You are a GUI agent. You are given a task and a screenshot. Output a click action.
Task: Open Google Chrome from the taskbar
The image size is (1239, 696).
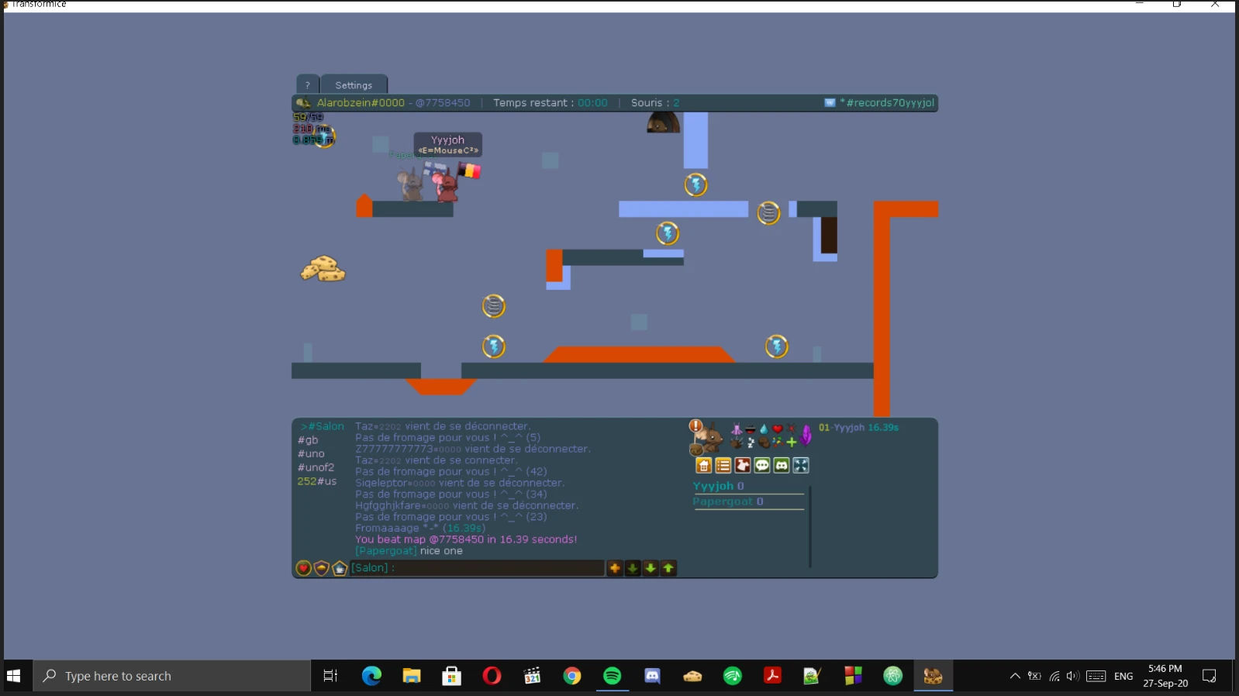coord(572,676)
